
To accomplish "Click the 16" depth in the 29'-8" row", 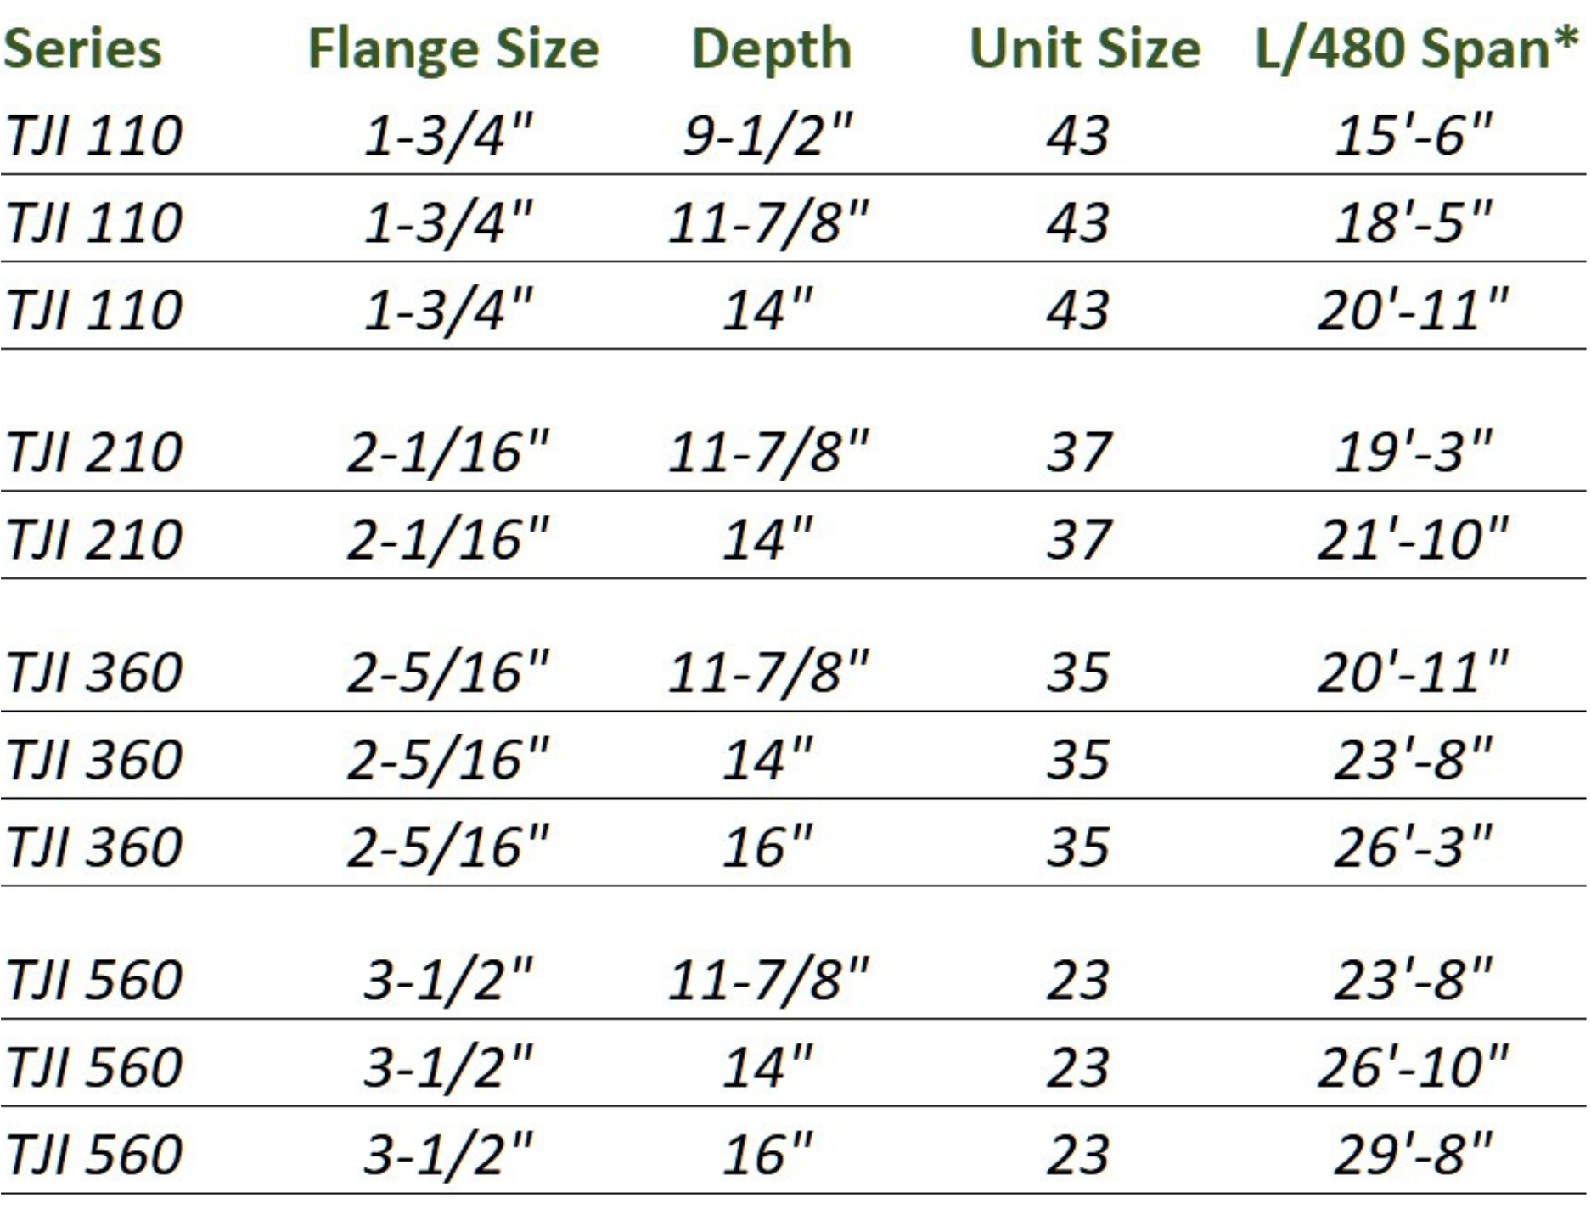I will point(767,1154).
